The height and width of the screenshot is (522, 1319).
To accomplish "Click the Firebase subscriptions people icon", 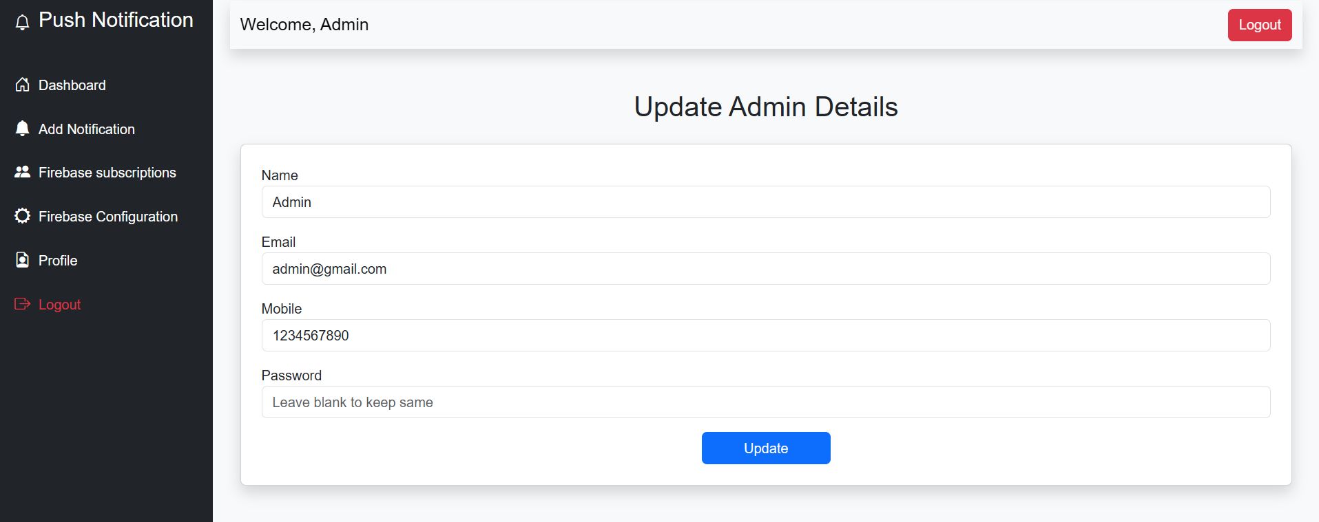I will click(x=22, y=172).
